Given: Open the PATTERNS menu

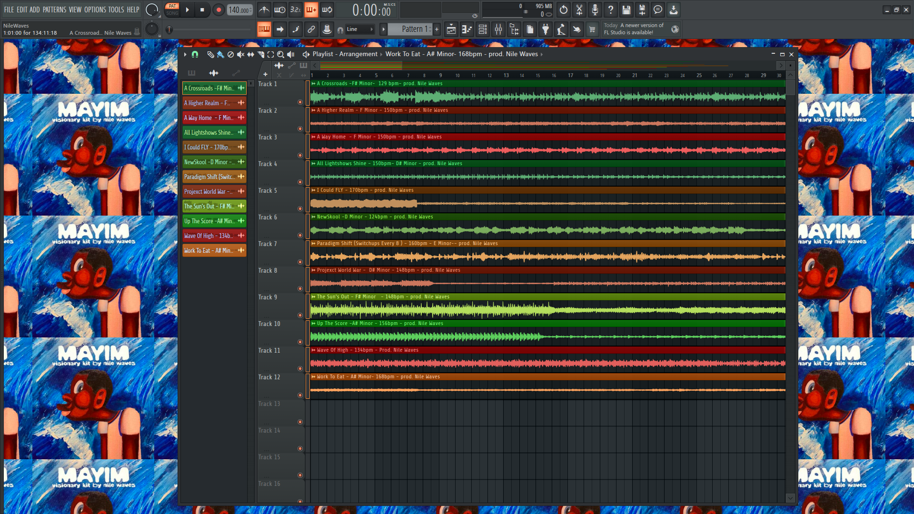Looking at the screenshot, I should click(x=54, y=10).
